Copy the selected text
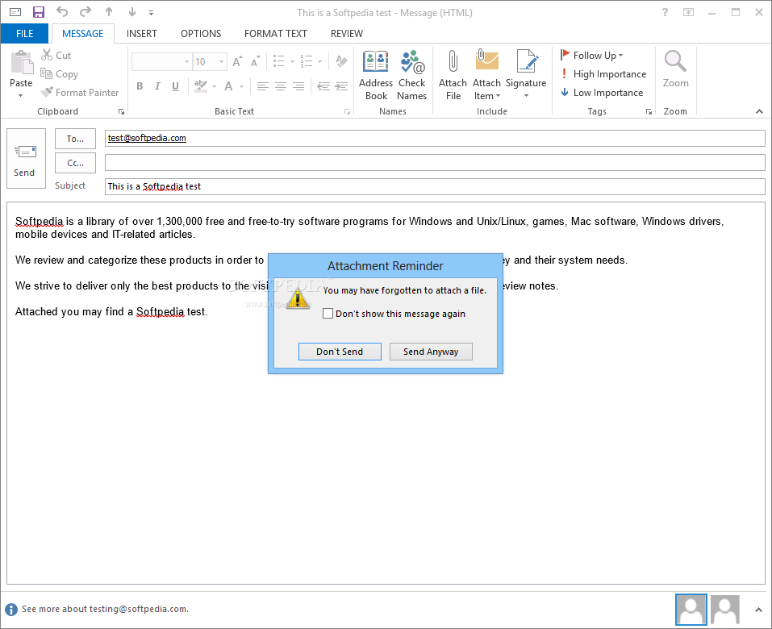The height and width of the screenshot is (629, 772). pos(60,74)
